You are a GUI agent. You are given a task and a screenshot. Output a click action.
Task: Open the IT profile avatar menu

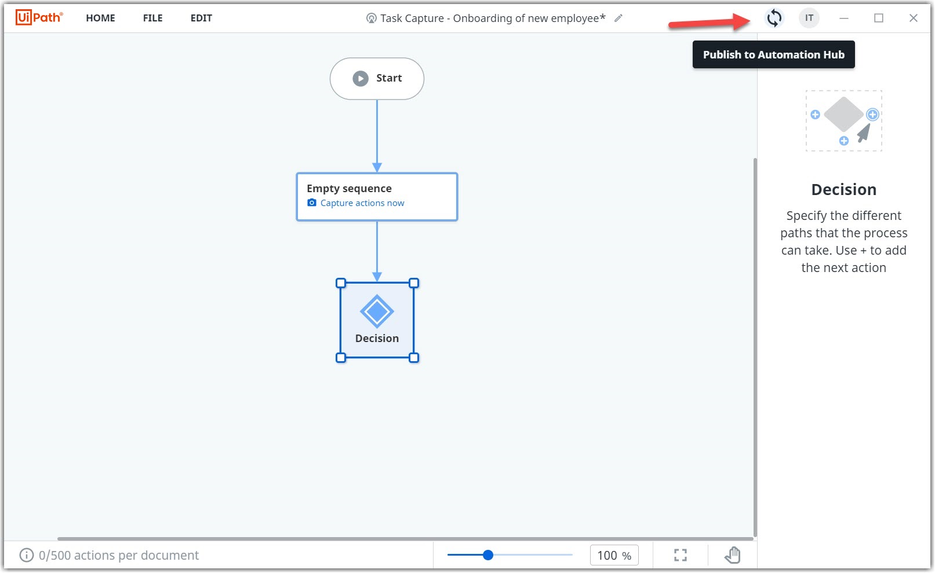click(809, 18)
